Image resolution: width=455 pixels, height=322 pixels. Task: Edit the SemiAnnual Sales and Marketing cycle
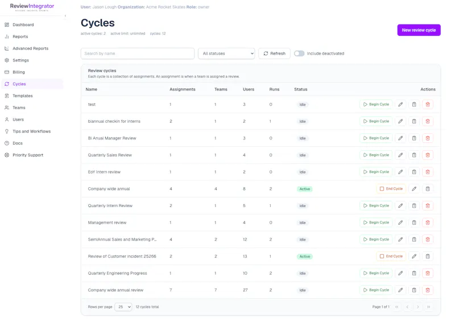[400, 240]
